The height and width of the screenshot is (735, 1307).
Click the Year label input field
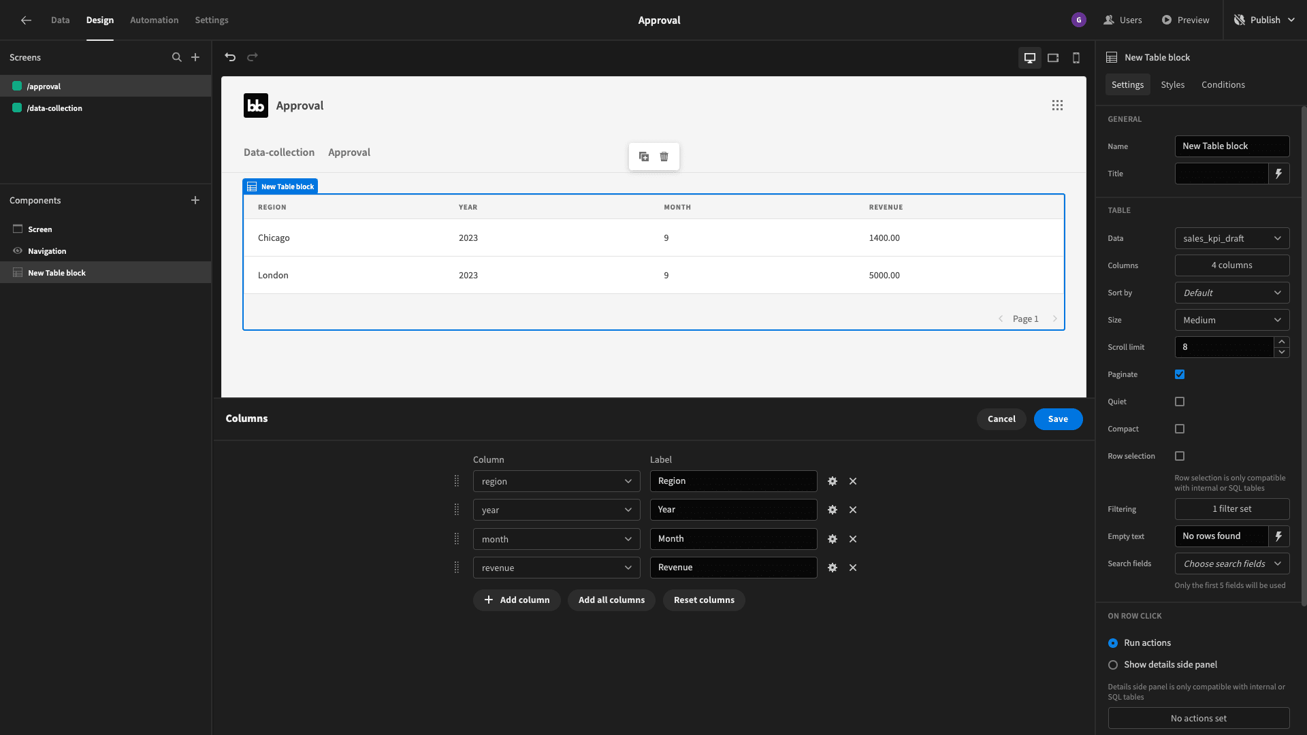(x=733, y=510)
